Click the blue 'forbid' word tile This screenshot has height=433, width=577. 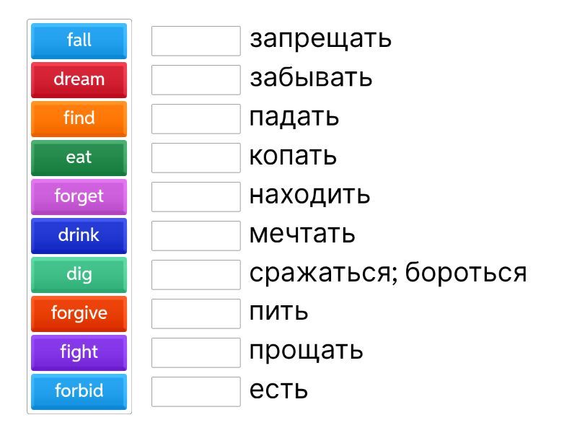[x=79, y=391]
